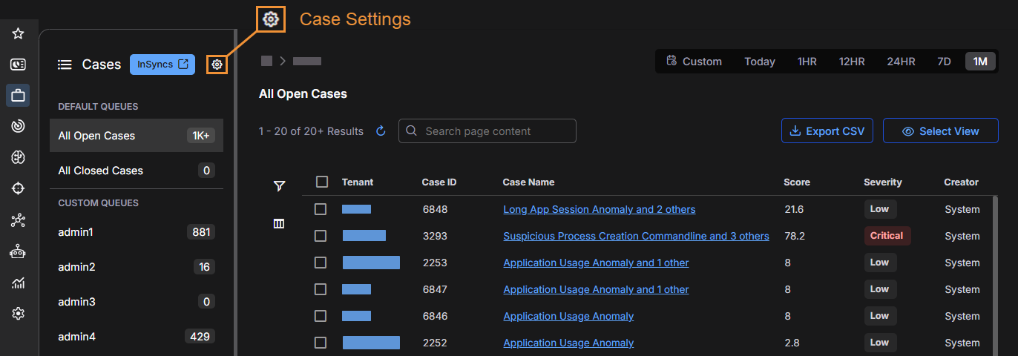Click the Export CSV button
Viewport: 1018px width, 356px height.
point(827,131)
